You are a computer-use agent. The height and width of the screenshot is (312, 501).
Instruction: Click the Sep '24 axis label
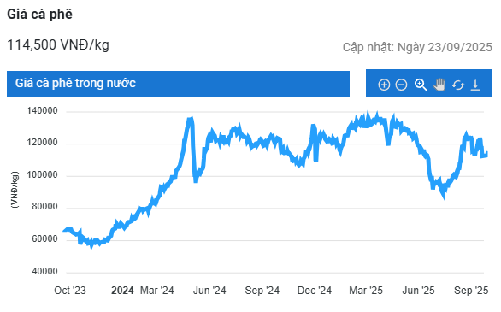click(x=262, y=291)
